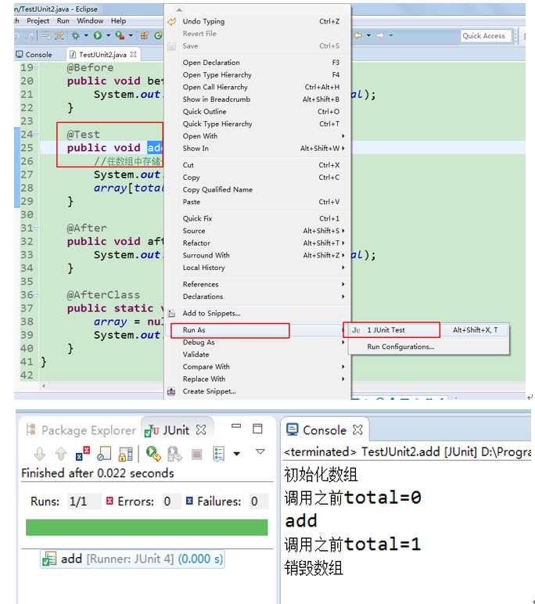The width and height of the screenshot is (535, 604).
Task: Close the JUnit view tab
Action: point(201,430)
